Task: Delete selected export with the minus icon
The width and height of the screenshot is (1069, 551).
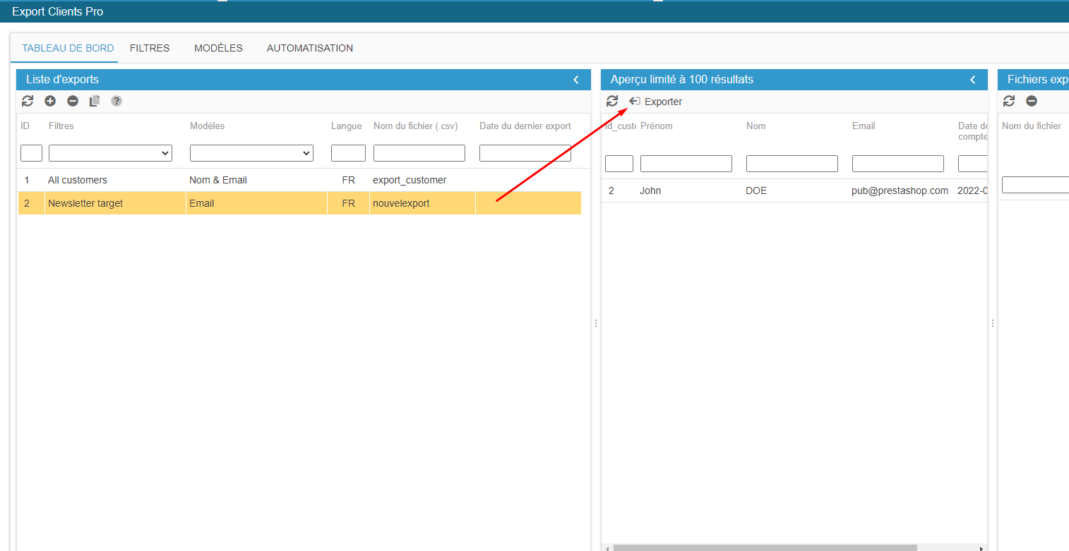Action: (73, 101)
